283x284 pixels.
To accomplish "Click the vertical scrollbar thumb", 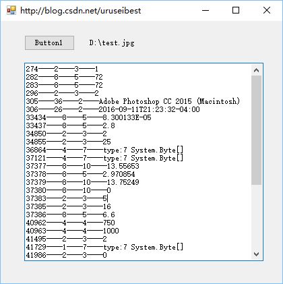I will 256,130.
